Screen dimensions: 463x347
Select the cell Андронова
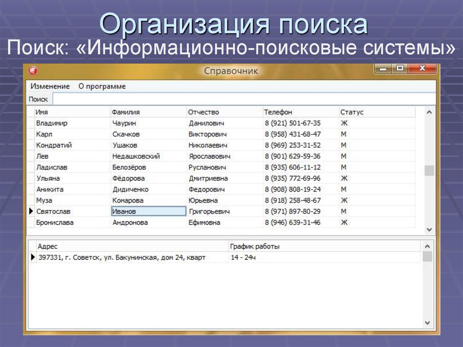click(148, 222)
